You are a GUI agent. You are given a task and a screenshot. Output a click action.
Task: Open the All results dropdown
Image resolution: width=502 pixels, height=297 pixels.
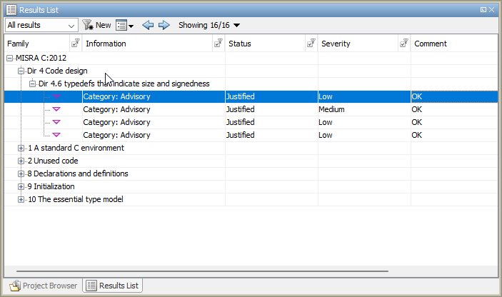(x=41, y=25)
